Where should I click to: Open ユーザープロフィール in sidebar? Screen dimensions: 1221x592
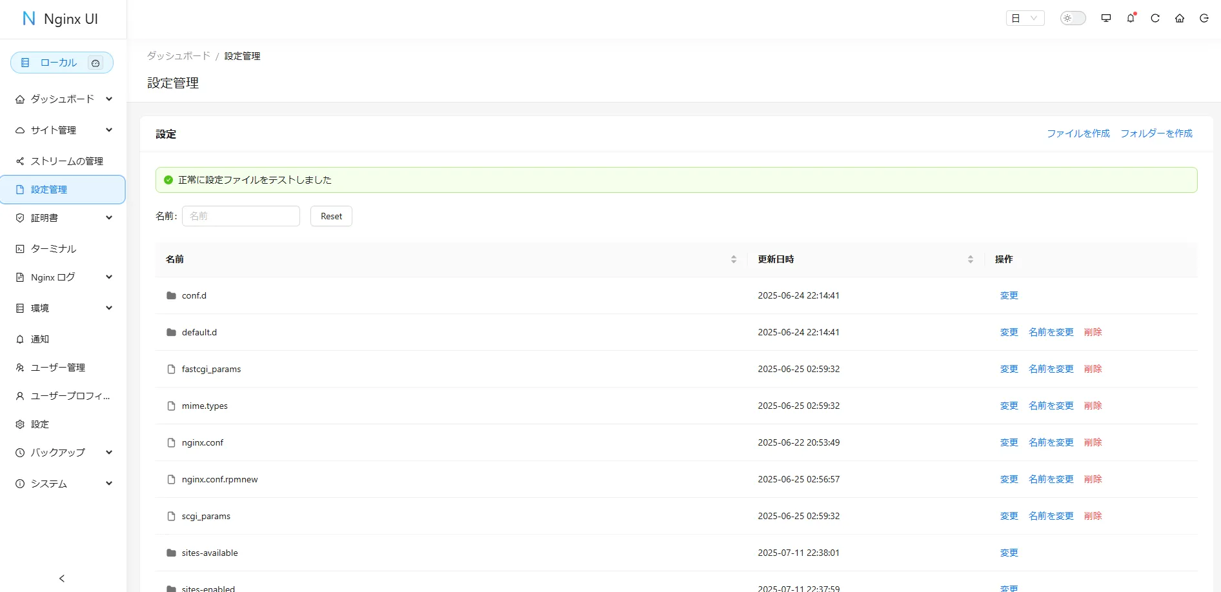coord(63,395)
